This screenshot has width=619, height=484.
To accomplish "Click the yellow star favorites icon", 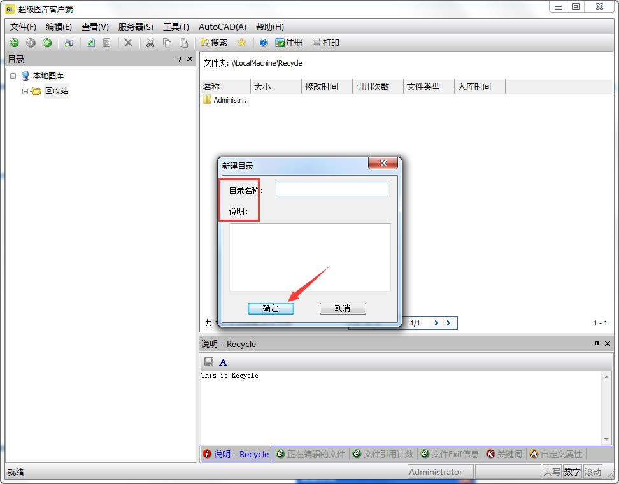I will click(242, 43).
